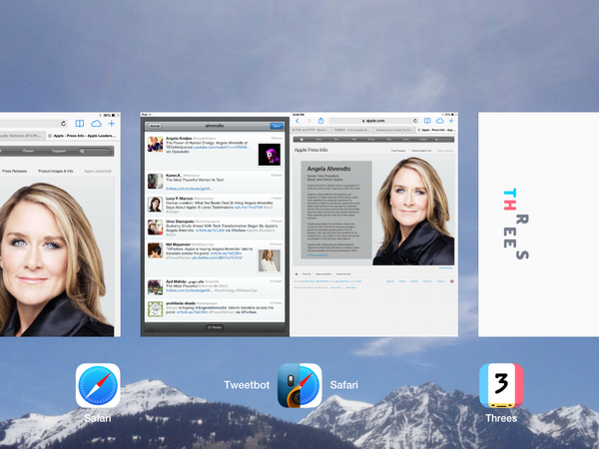The height and width of the screenshot is (449, 599).
Task: Click the US flag icon in page footer
Action: click(x=452, y=281)
